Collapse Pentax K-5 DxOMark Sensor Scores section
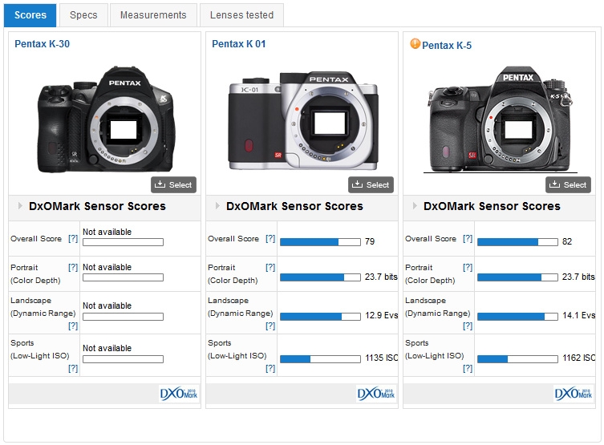This screenshot has width=604, height=445. tap(415, 206)
